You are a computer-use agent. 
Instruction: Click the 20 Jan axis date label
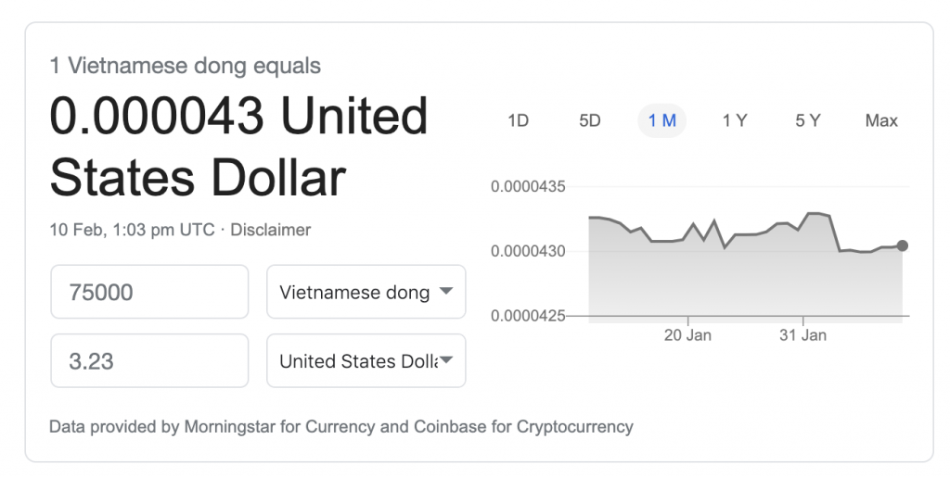(687, 334)
